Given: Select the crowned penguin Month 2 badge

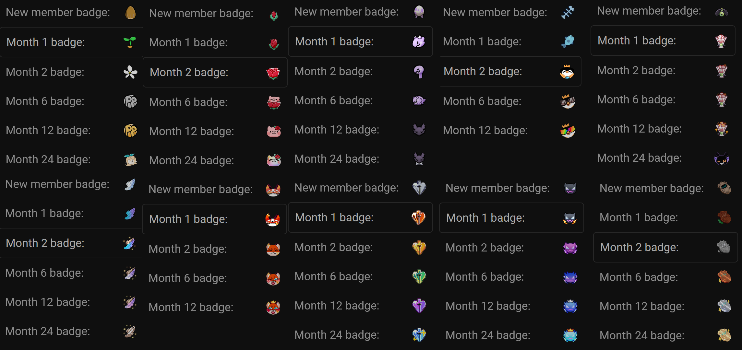Looking at the screenshot, I should pos(567,72).
